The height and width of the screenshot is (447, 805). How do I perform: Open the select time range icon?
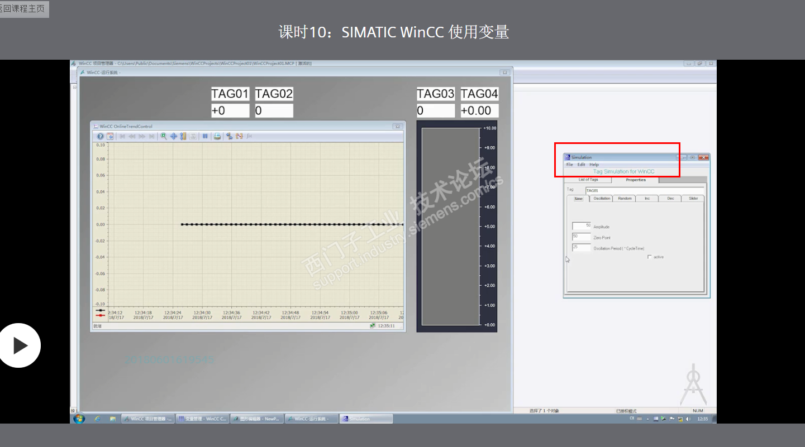249,136
